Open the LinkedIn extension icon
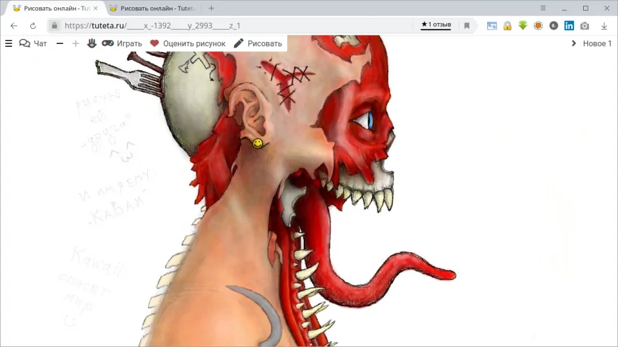The width and height of the screenshot is (618, 347). 569,26
